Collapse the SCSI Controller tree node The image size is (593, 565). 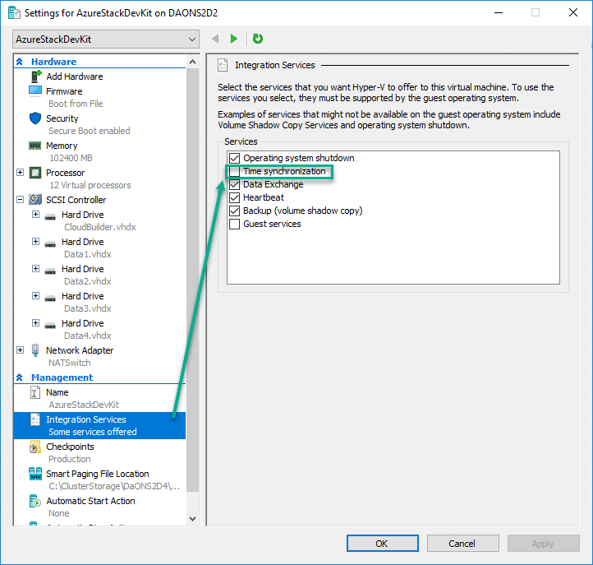pyautogui.click(x=20, y=199)
